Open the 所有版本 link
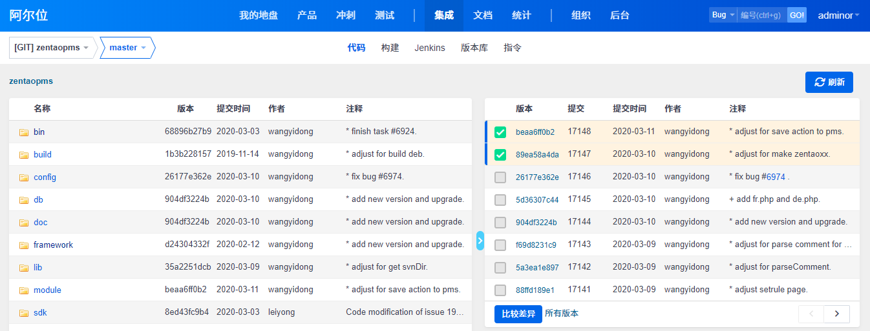The image size is (870, 331). [562, 314]
